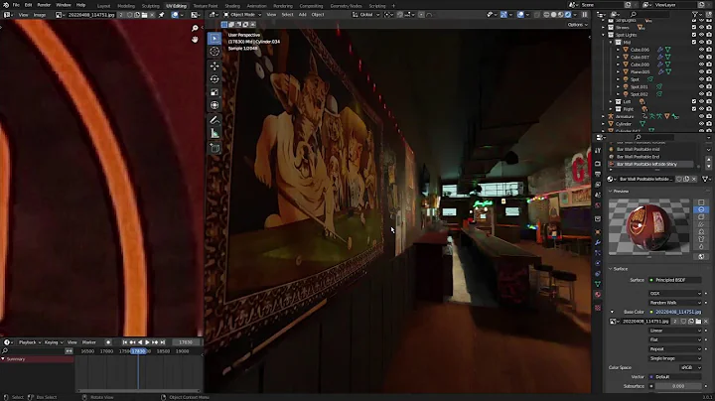Click viewport Options button
Screen dimensions: 715x401
577,25
